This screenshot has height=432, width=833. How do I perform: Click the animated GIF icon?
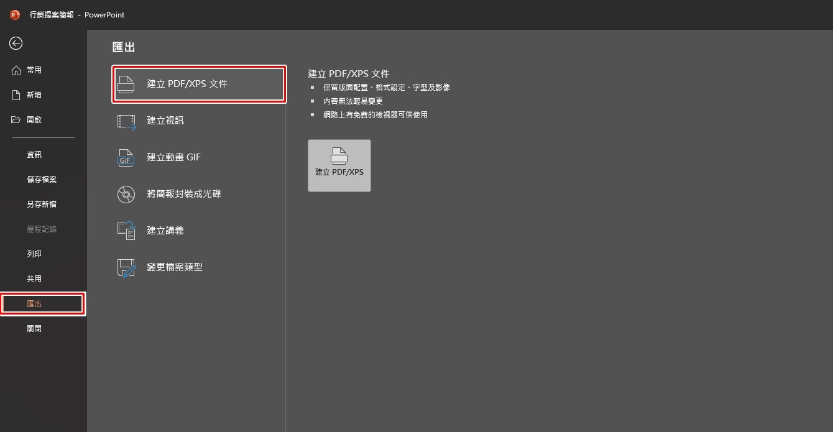coord(126,158)
